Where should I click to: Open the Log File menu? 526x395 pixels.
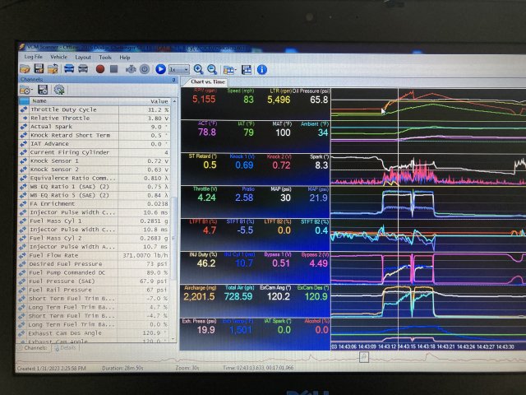click(33, 57)
